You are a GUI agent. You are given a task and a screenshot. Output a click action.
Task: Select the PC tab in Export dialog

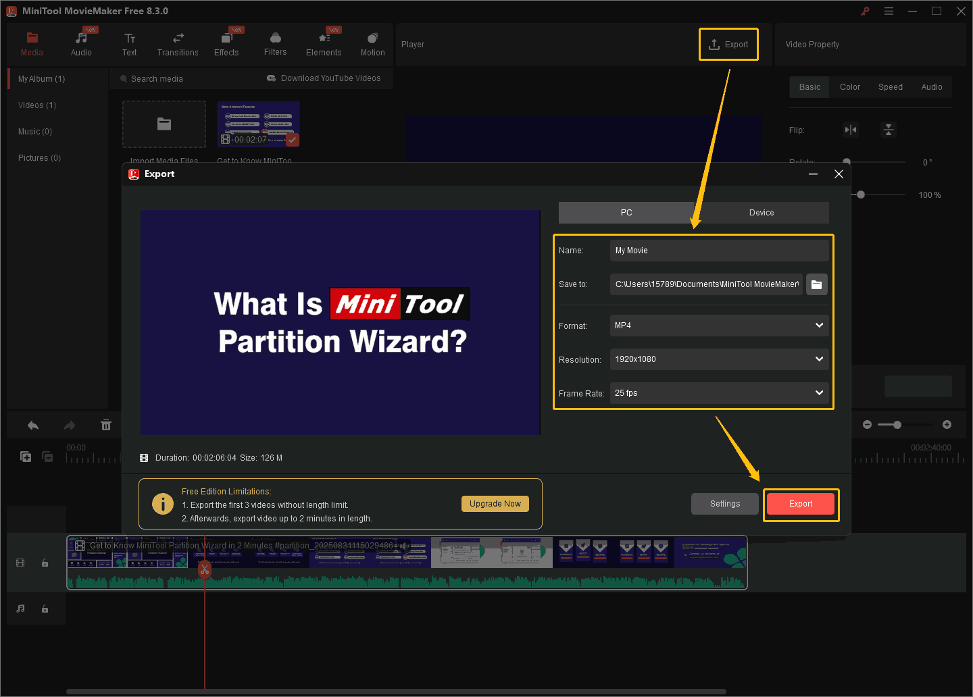click(626, 213)
